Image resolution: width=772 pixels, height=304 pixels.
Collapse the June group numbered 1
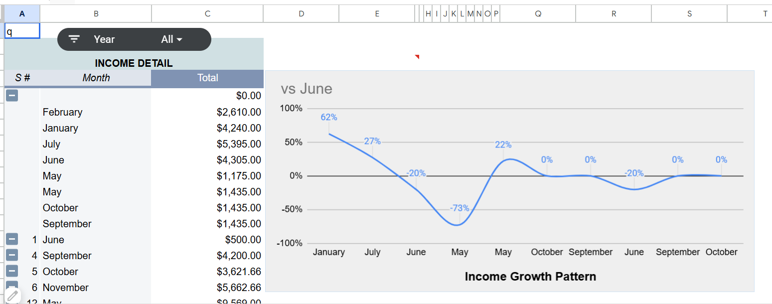pos(12,240)
